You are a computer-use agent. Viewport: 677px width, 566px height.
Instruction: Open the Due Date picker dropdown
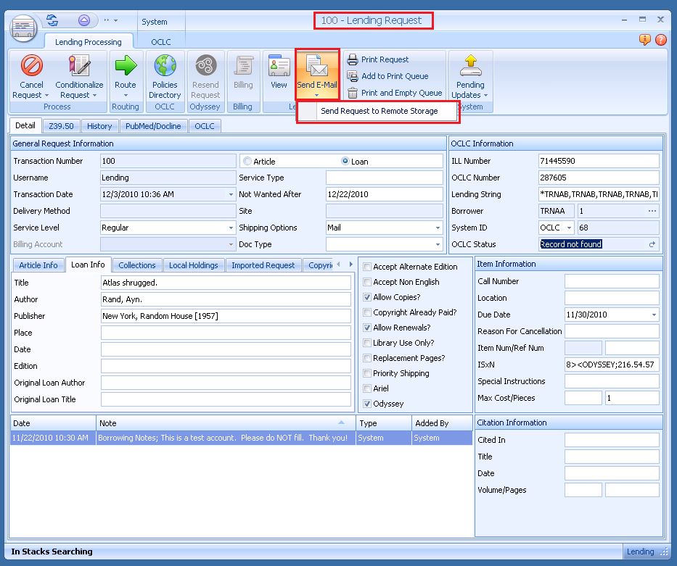[654, 315]
